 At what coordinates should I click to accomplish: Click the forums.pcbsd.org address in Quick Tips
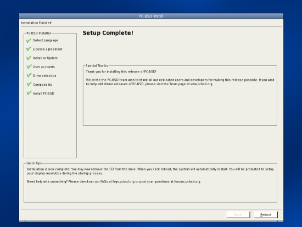pyautogui.click(x=187, y=181)
